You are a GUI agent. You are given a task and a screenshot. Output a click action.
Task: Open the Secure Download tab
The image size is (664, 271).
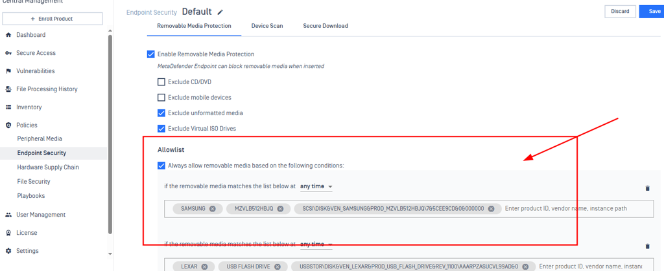pyautogui.click(x=326, y=26)
